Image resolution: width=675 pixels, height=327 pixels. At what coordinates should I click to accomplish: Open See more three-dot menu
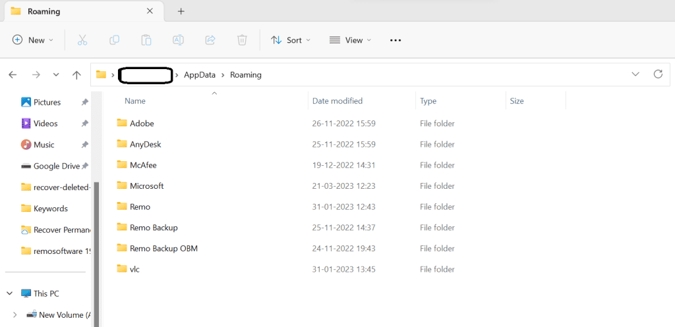396,40
